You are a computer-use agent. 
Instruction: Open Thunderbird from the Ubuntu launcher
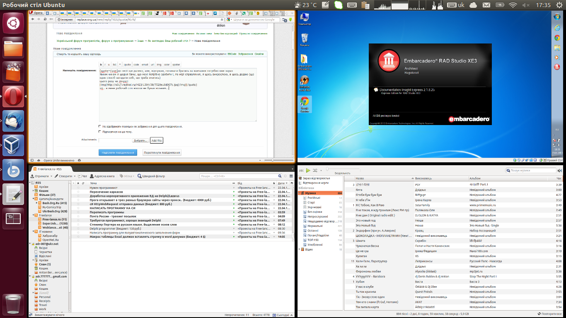13,121
